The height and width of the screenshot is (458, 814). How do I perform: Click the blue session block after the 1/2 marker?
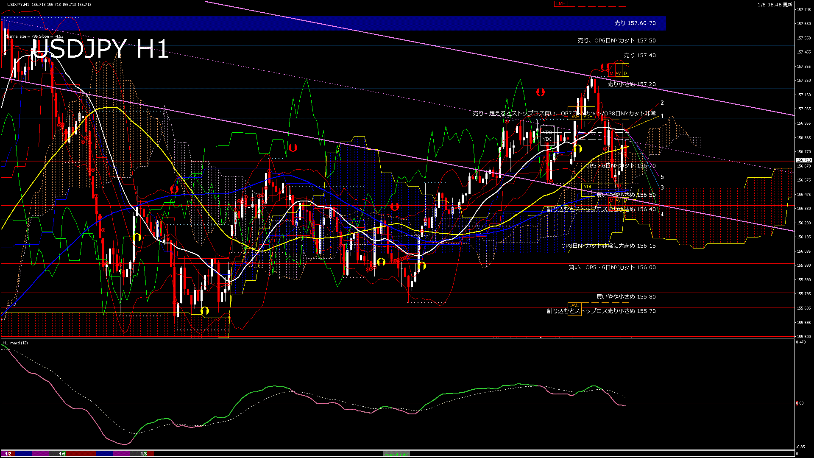pos(23,454)
